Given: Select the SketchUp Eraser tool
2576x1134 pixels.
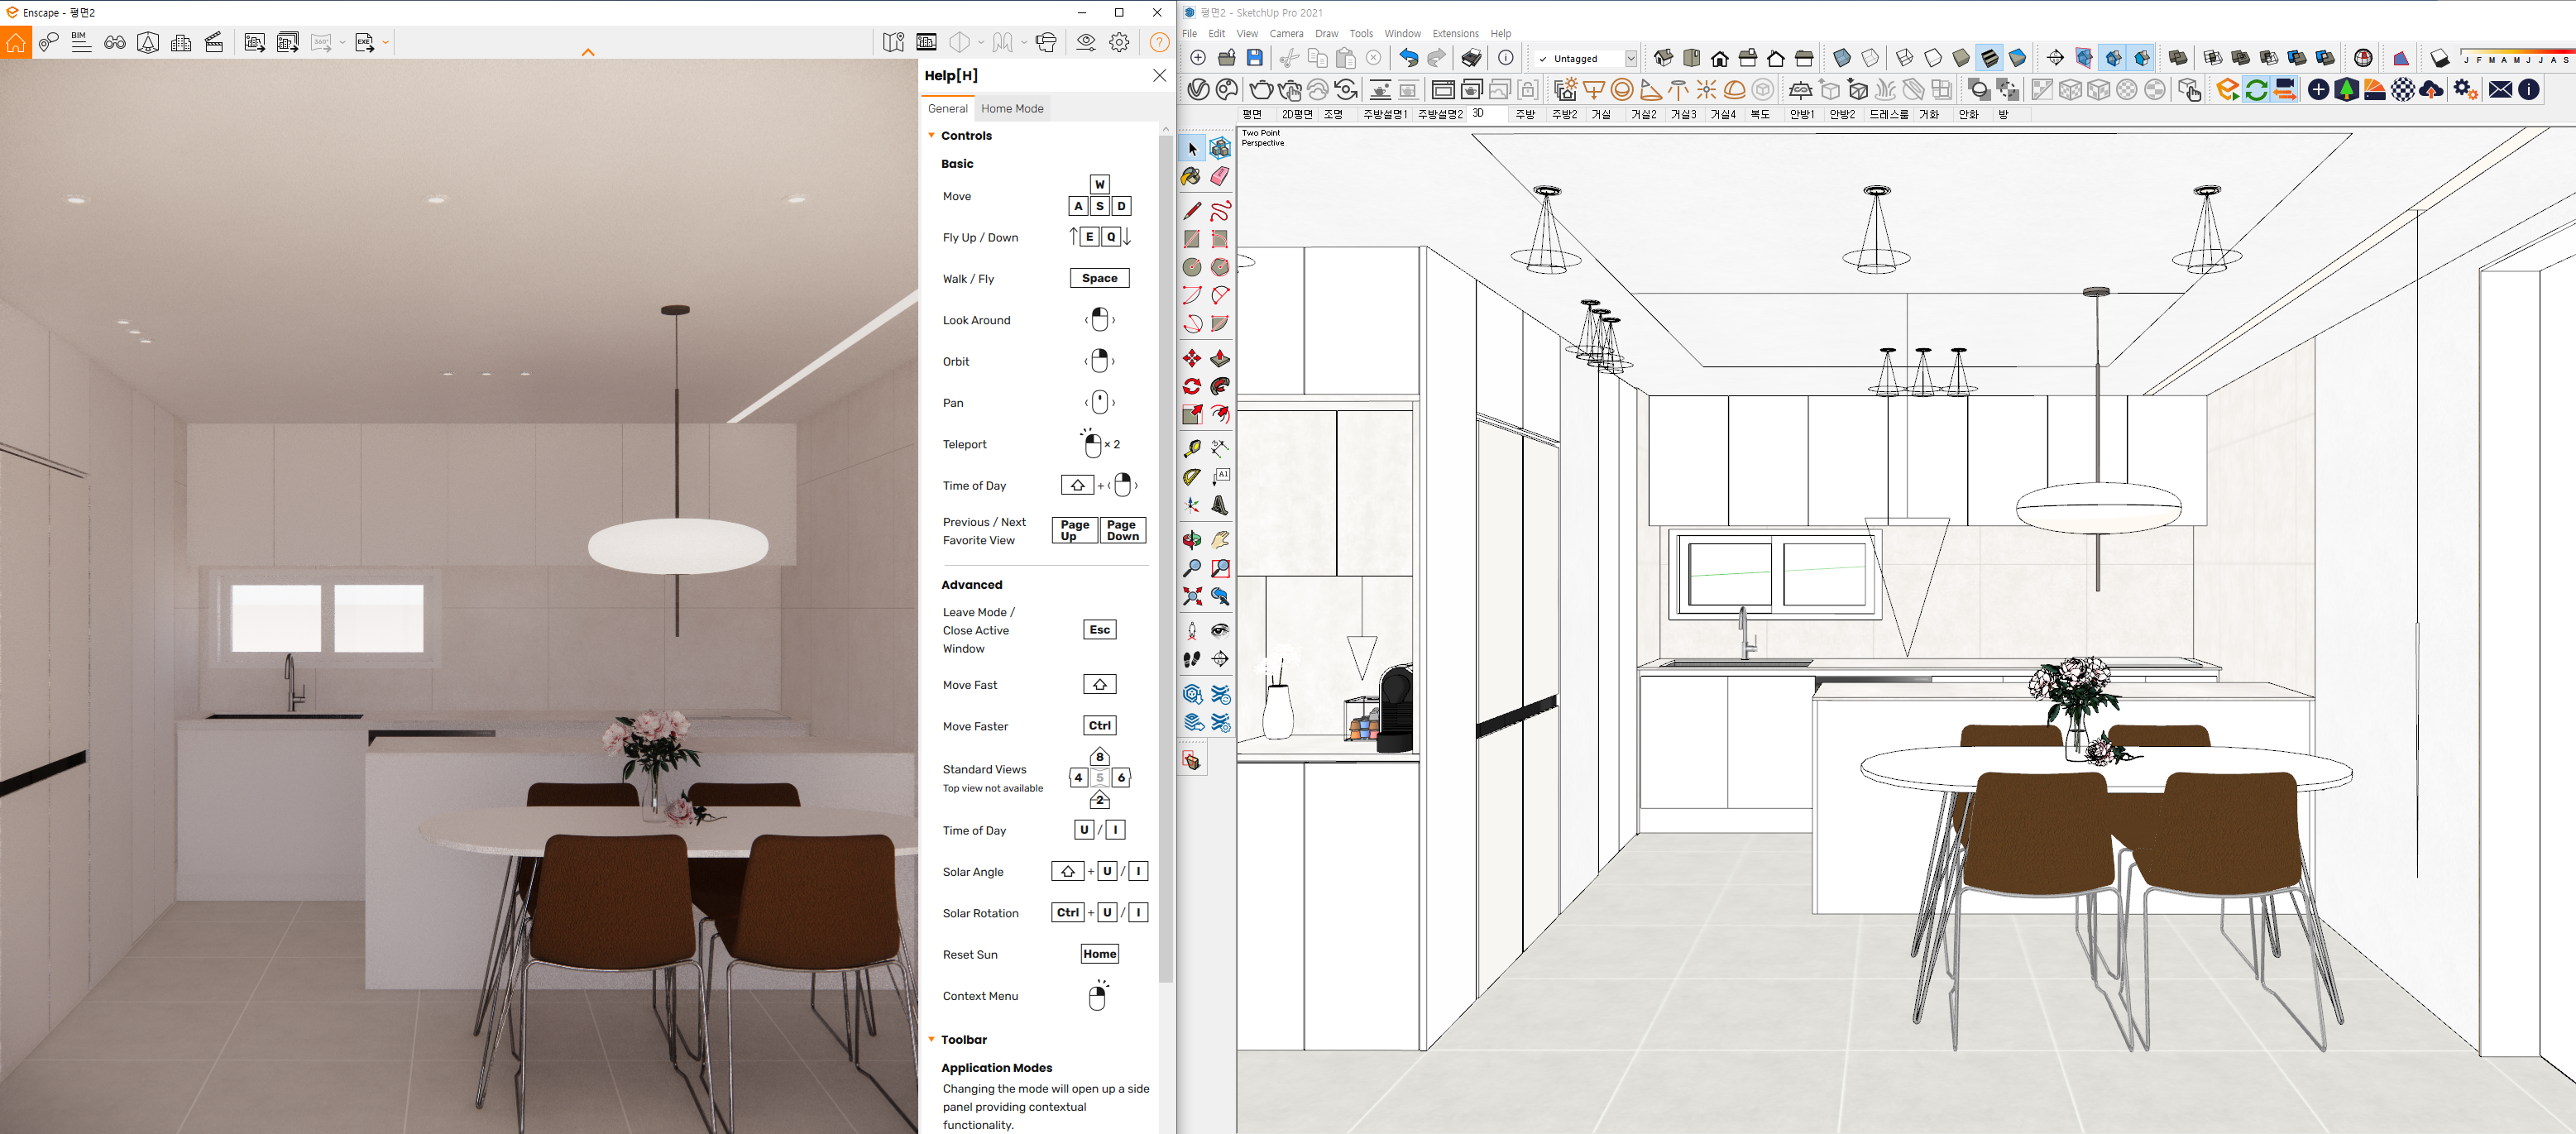Looking at the screenshot, I should point(1220,177).
